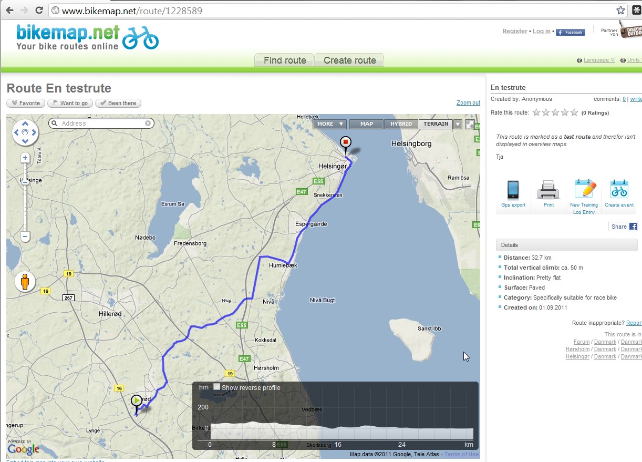Screen dimensions: 642x462
Task: Switch to Create route tab
Action: [349, 60]
